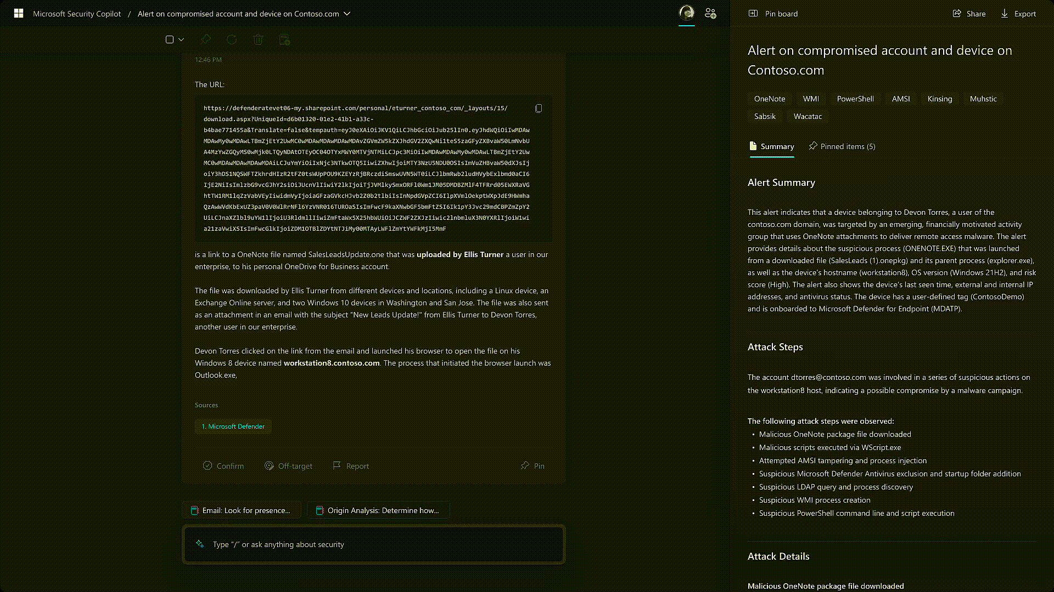1054x592 pixels.
Task: Open the share session people icon
Action: [x=710, y=13]
